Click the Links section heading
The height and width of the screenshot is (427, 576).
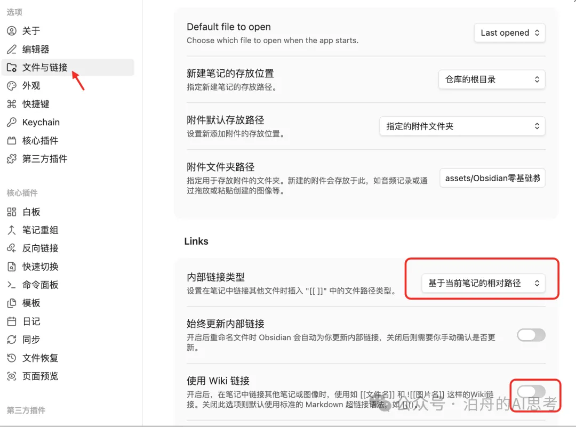[196, 241]
